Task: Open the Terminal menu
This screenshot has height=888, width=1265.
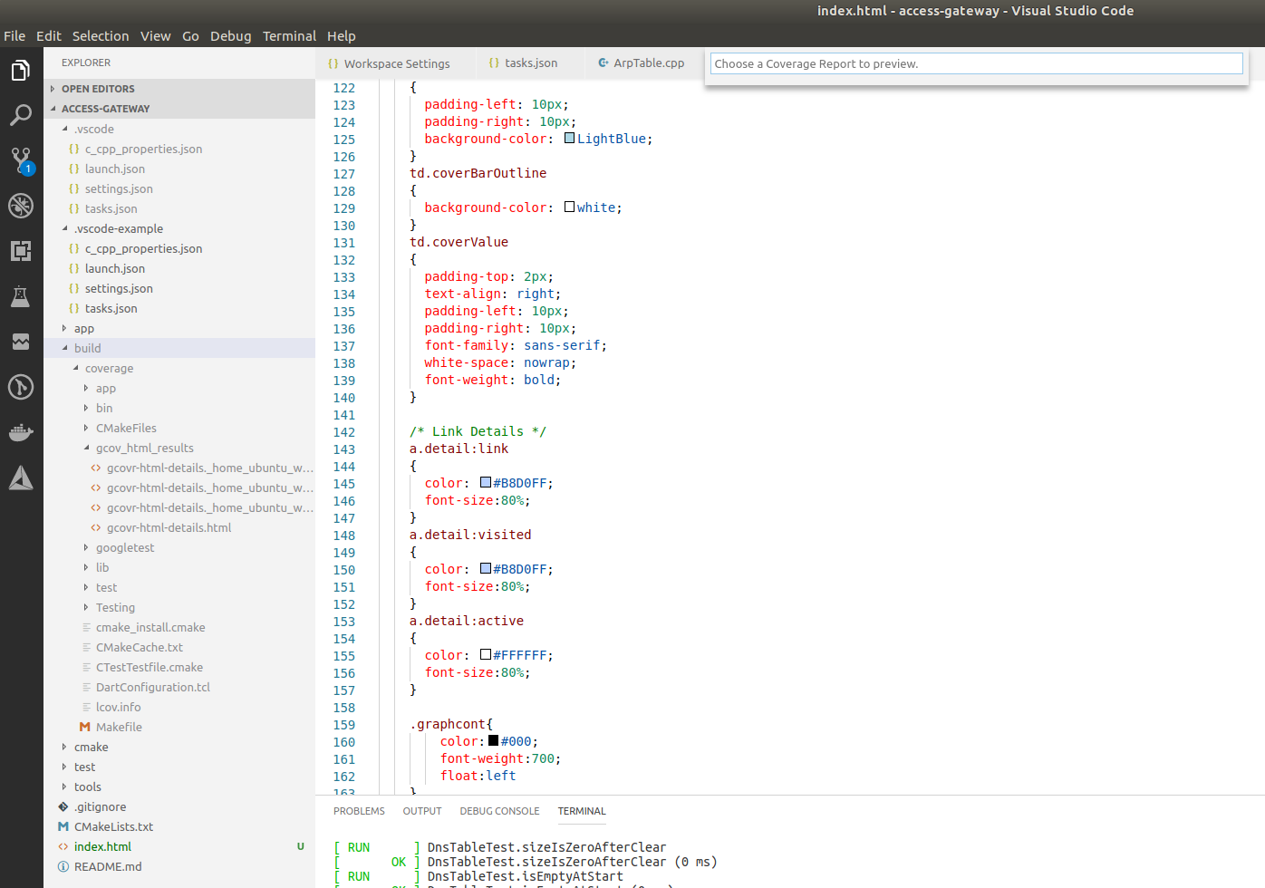Action: pyautogui.click(x=288, y=36)
